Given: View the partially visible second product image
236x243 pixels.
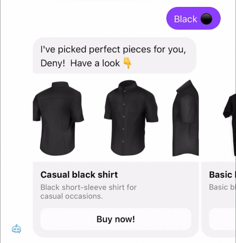Looking at the screenshot, I should 229,124.
